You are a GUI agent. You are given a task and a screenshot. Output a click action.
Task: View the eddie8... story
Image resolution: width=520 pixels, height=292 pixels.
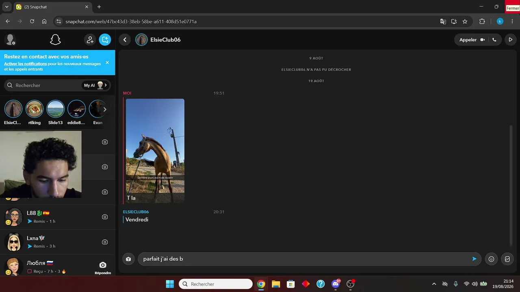coord(76,112)
